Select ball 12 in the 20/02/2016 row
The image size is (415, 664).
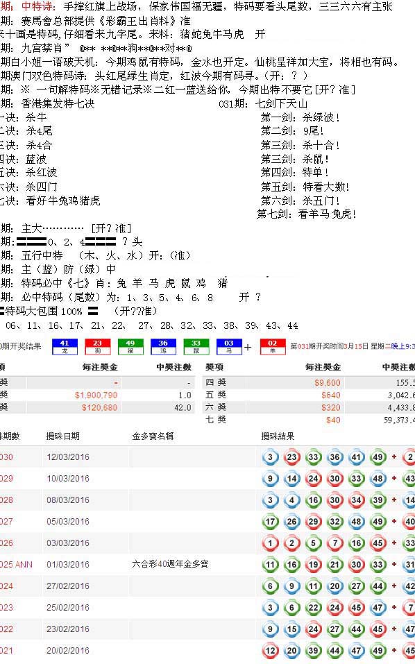(270, 650)
